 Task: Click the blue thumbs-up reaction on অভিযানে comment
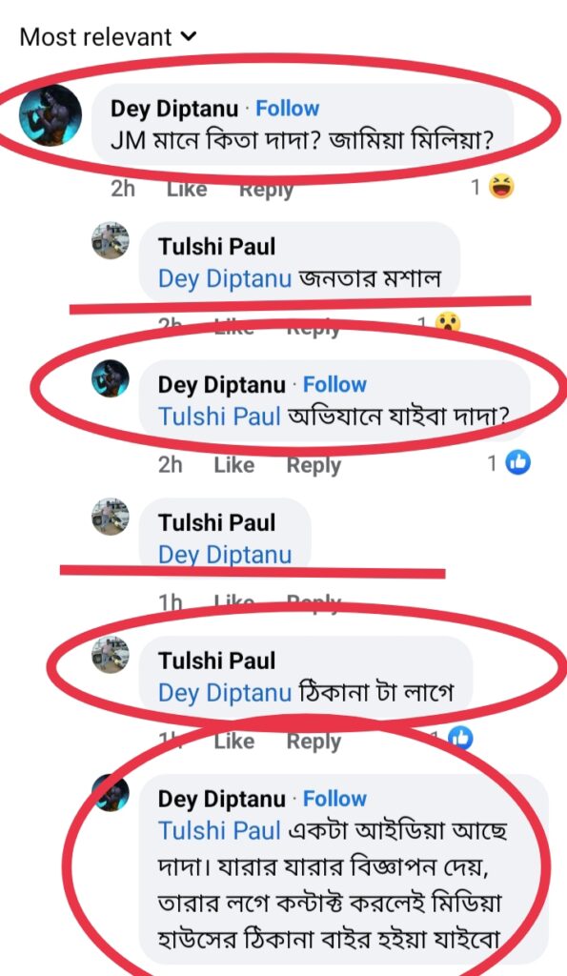point(517,463)
